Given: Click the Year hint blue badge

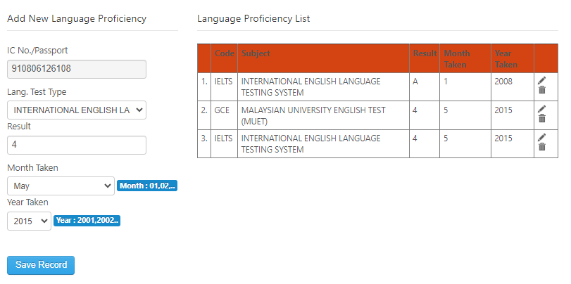Looking at the screenshot, I should coord(87,221).
